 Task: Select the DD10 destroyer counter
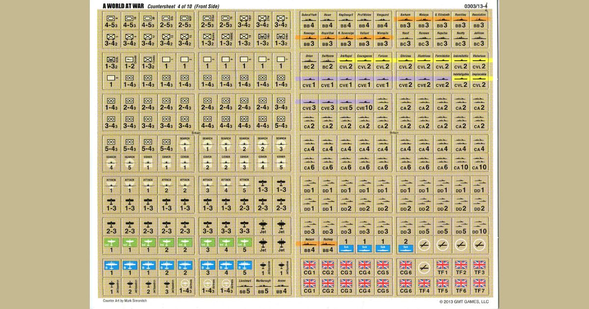479,227
